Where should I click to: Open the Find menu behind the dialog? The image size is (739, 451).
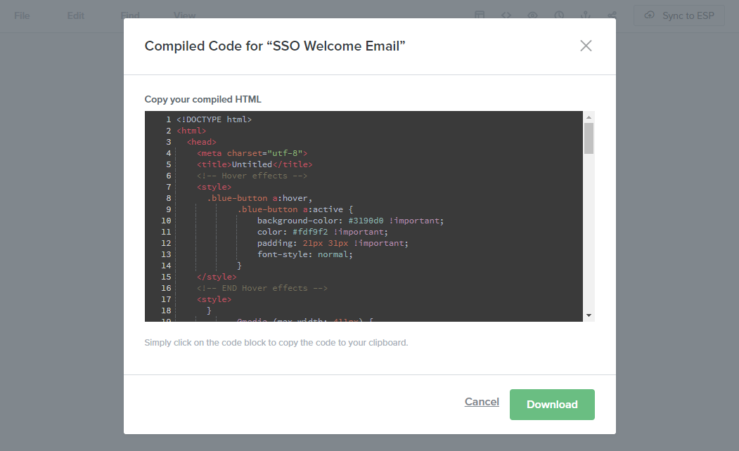point(130,15)
